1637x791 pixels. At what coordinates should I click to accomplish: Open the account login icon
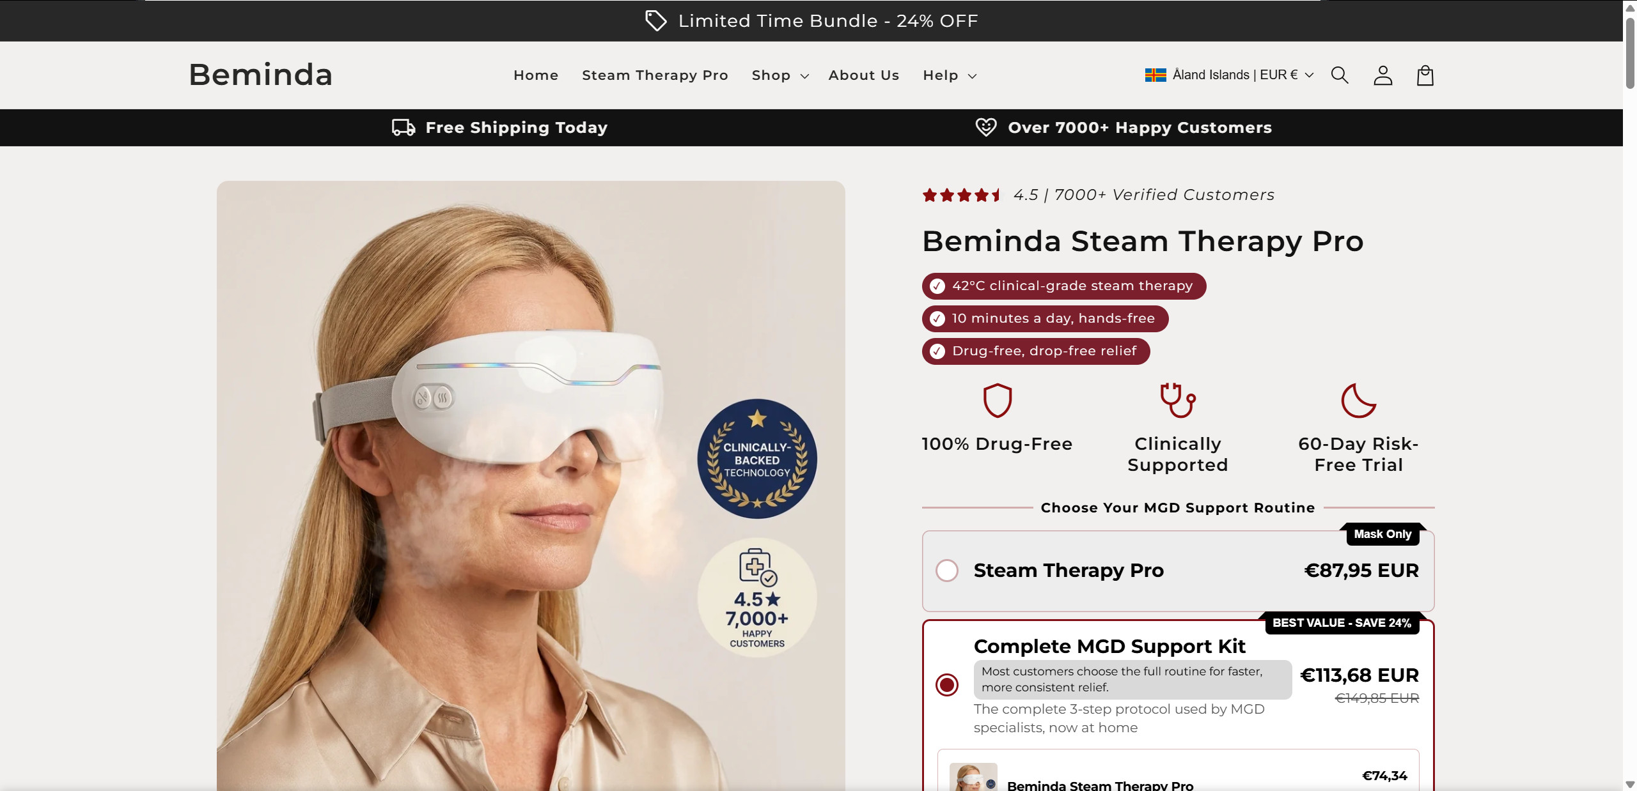[1382, 75]
